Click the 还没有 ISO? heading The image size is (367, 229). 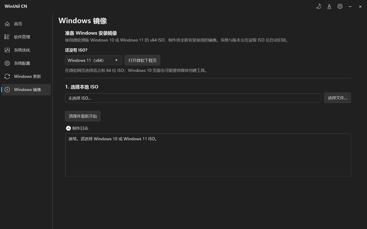click(x=76, y=50)
